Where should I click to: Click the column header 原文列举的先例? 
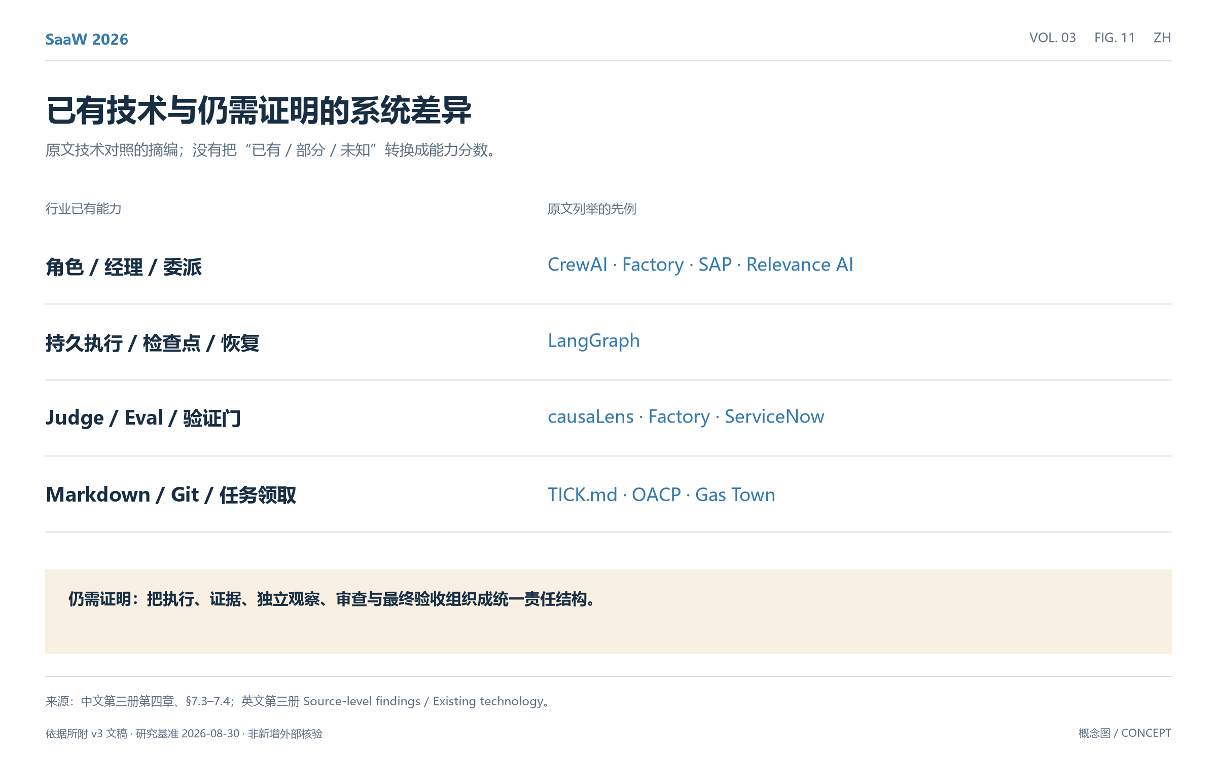point(592,209)
